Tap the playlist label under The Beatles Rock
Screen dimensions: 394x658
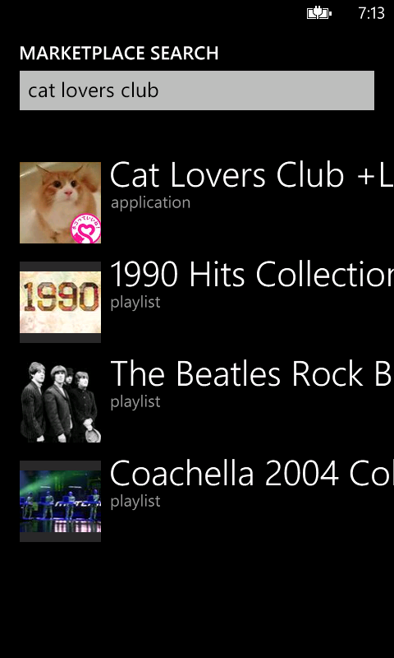click(135, 402)
